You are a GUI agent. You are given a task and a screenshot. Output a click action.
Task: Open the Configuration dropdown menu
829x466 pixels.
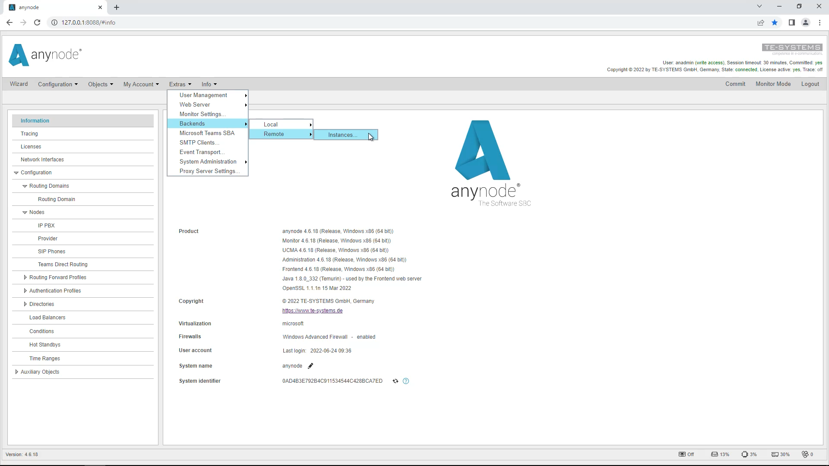coord(58,84)
